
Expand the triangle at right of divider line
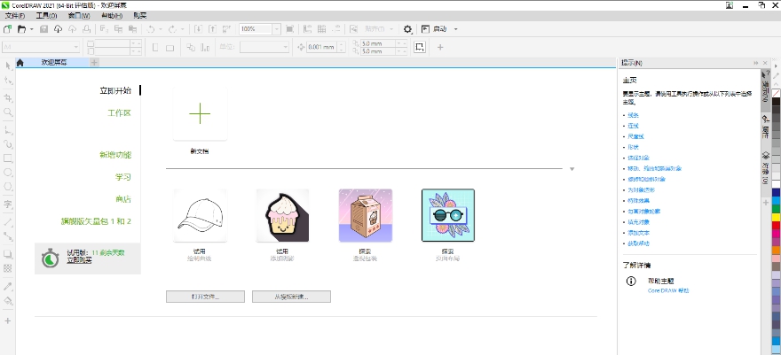click(x=572, y=169)
